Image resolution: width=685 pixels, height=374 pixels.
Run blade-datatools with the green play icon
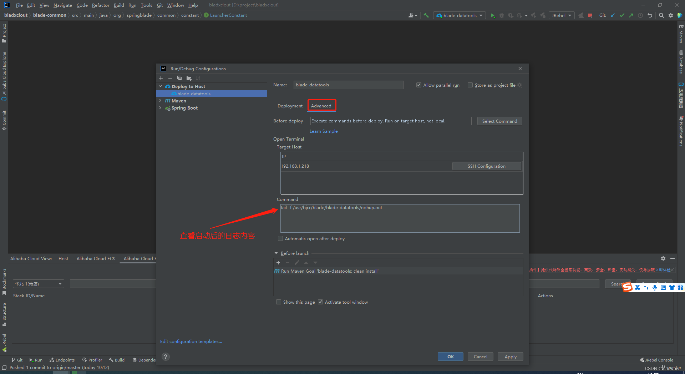click(493, 15)
